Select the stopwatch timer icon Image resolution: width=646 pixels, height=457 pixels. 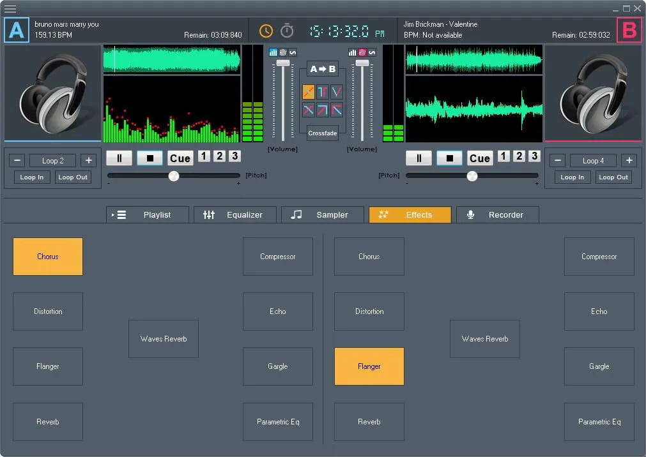tap(286, 30)
